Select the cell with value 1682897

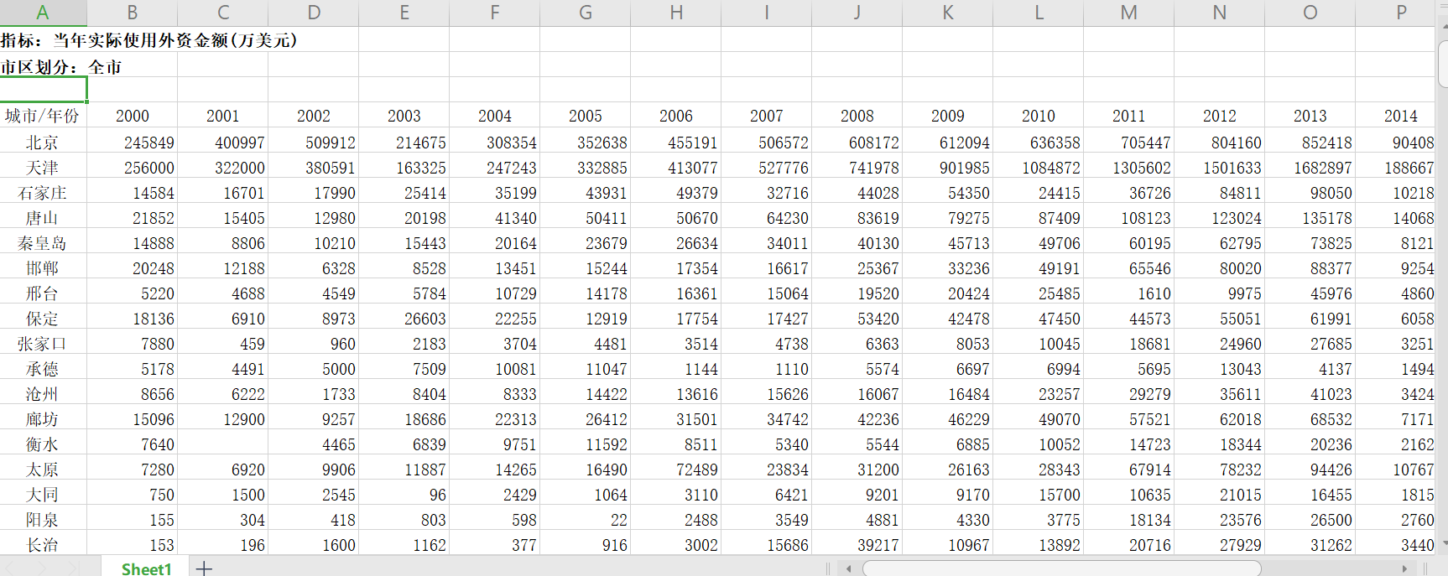coord(1310,168)
